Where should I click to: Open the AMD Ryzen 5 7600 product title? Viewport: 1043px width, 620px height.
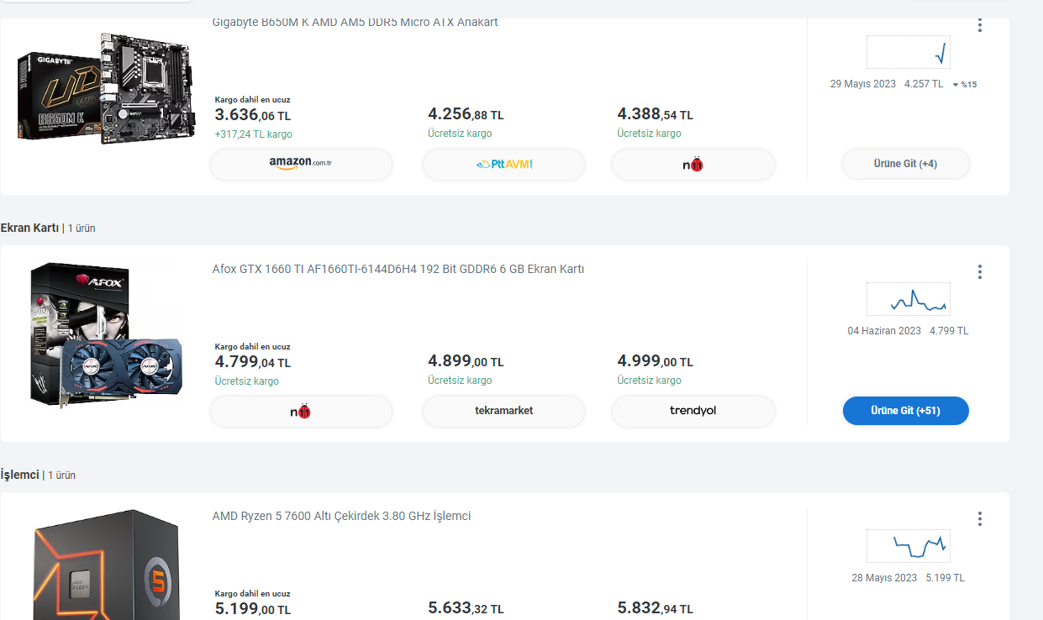(x=341, y=516)
